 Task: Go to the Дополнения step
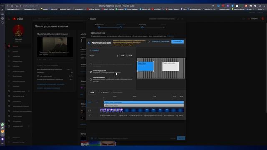(x=121, y=26)
